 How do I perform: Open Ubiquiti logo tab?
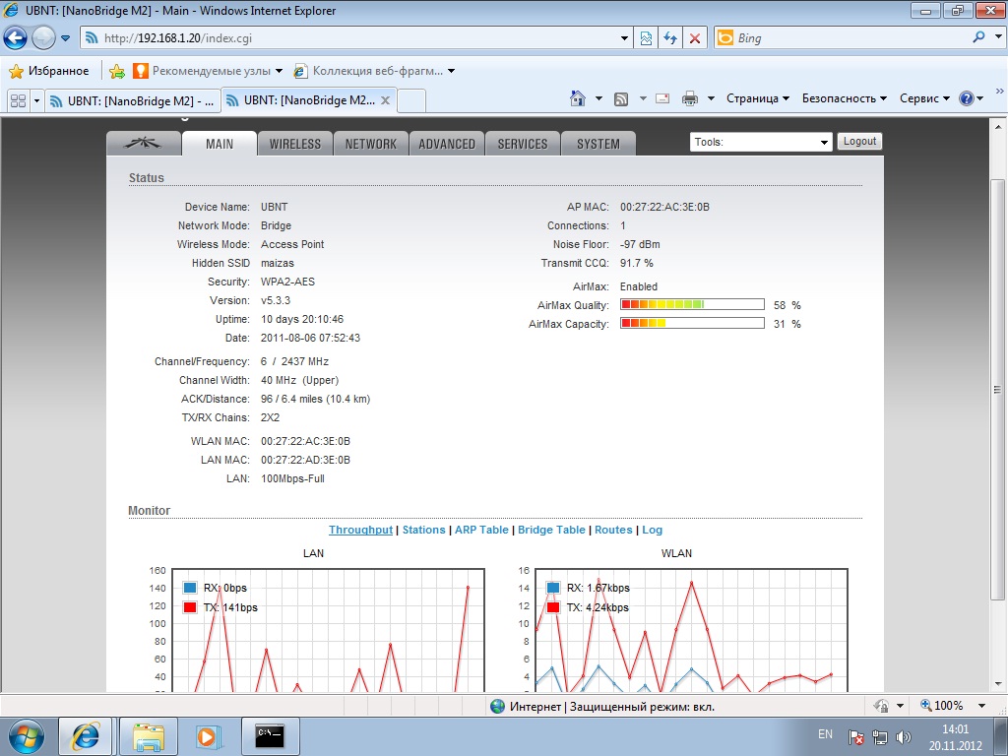144,144
